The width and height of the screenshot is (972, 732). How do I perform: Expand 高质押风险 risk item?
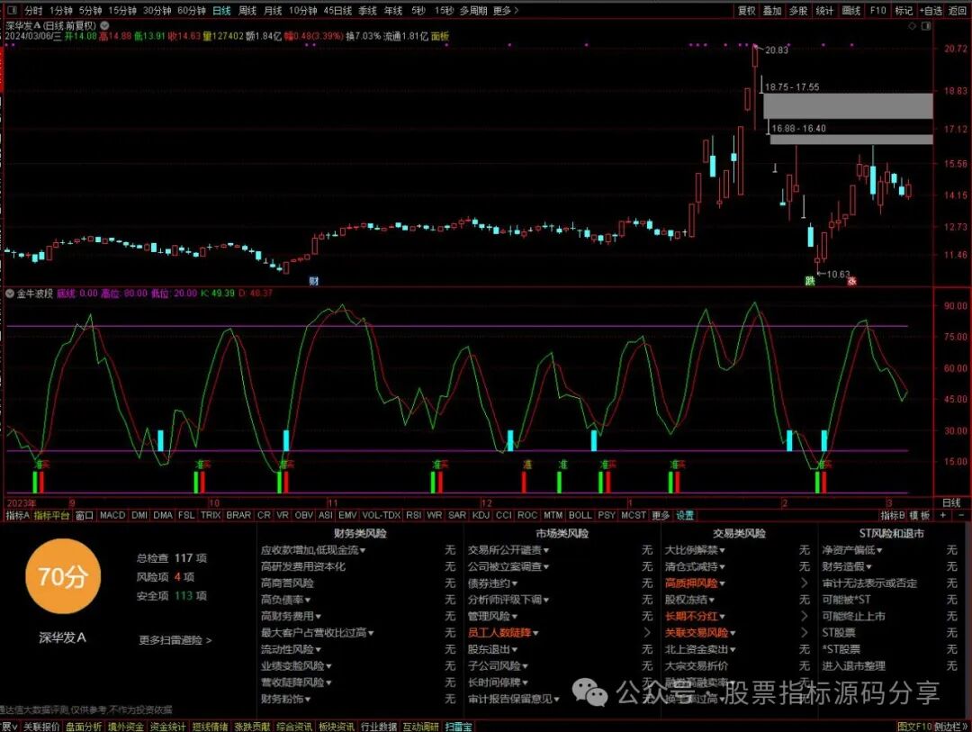695,583
